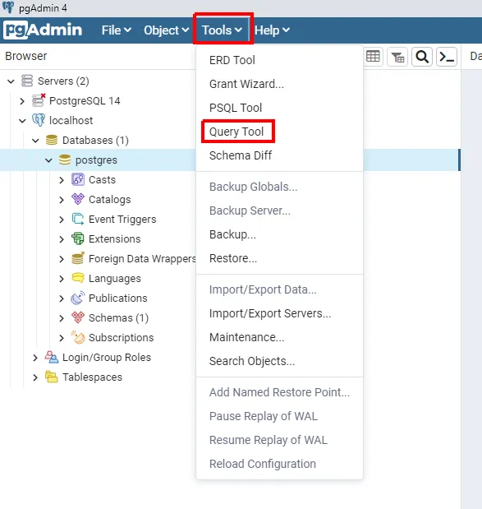This screenshot has width=482, height=509.
Task: Select the Languages tree label
Action: coord(115,279)
